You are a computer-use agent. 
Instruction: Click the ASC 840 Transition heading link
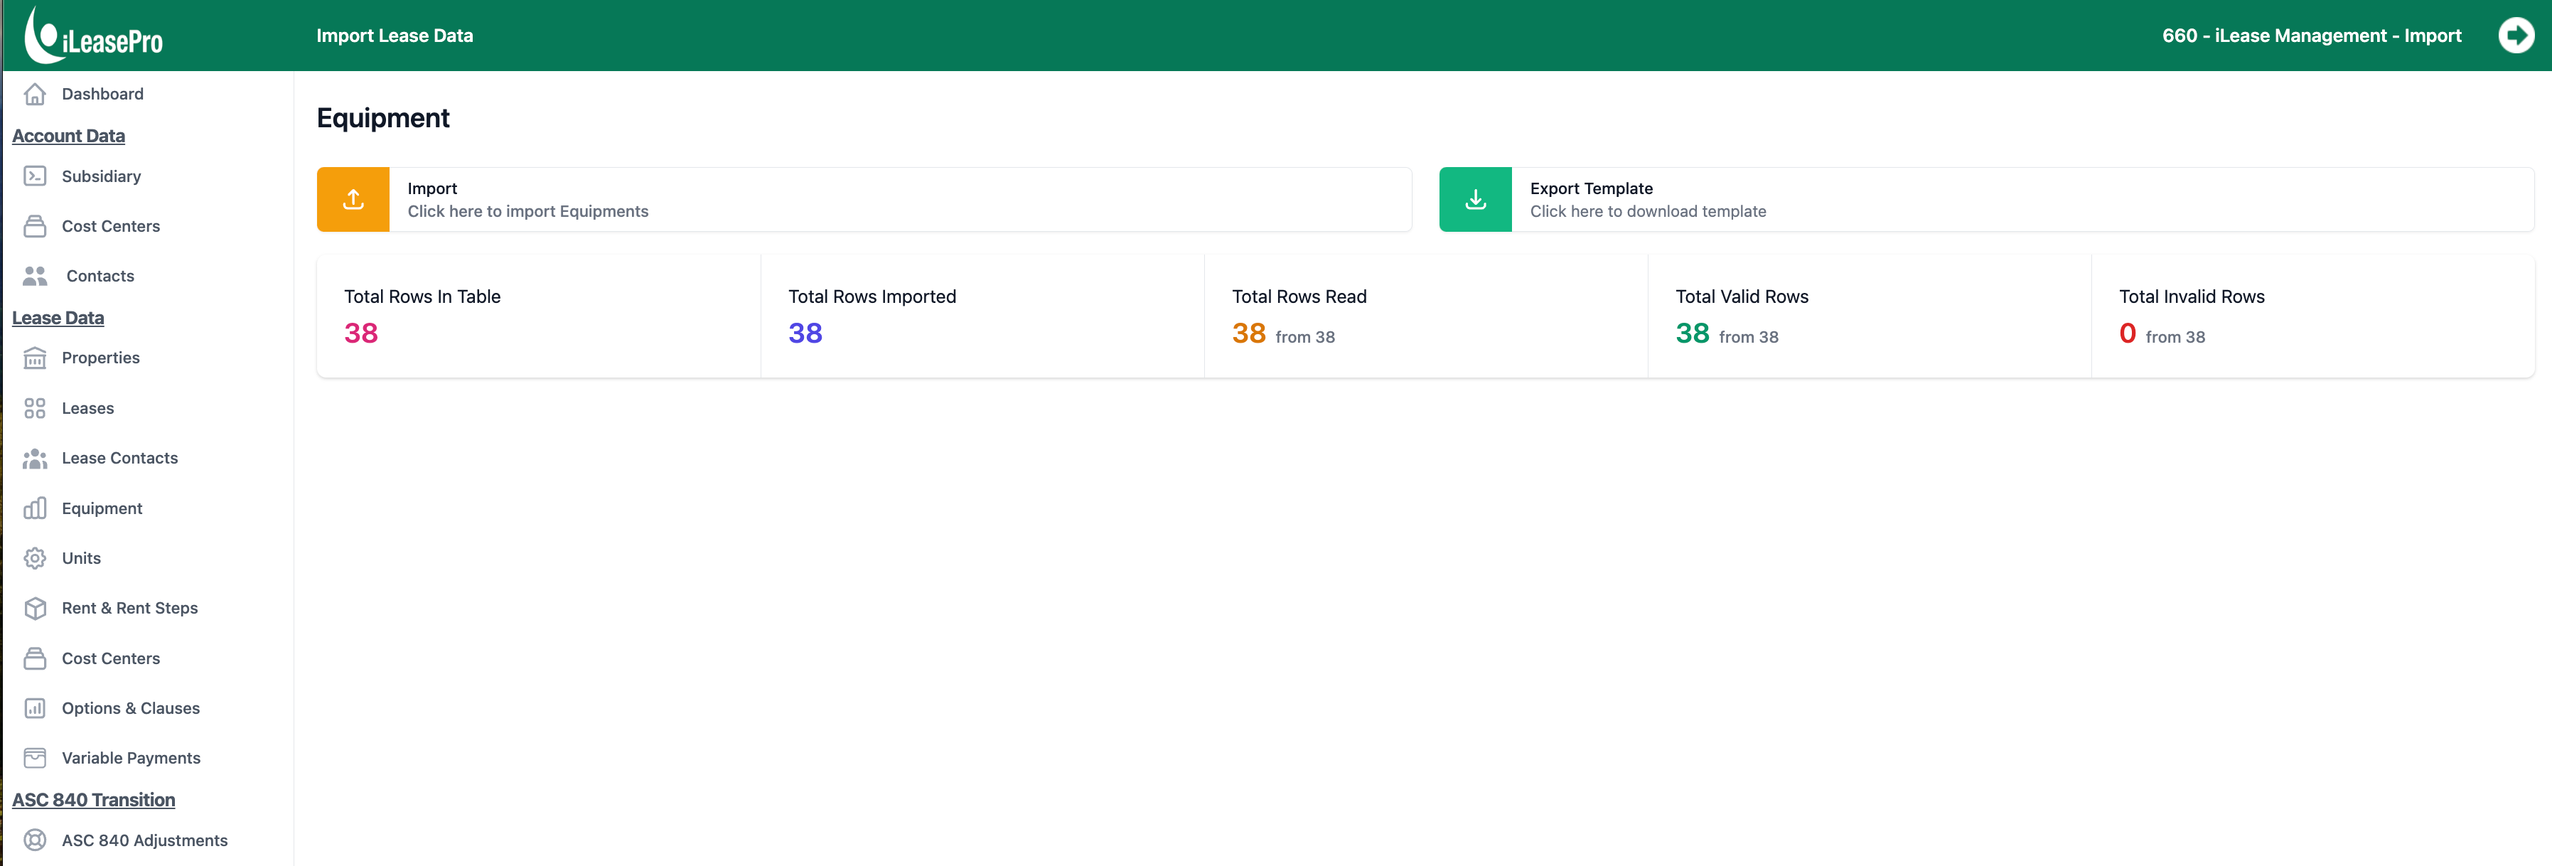coord(93,800)
